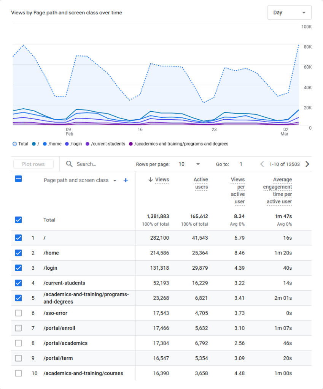Click the Views sort arrow icon
The image size is (323, 389).
tap(150, 180)
